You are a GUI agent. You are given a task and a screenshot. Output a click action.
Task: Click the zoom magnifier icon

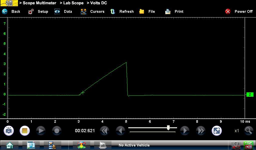tap(248, 130)
